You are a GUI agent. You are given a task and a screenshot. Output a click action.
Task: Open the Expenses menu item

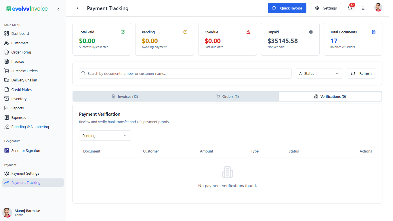click(33, 117)
